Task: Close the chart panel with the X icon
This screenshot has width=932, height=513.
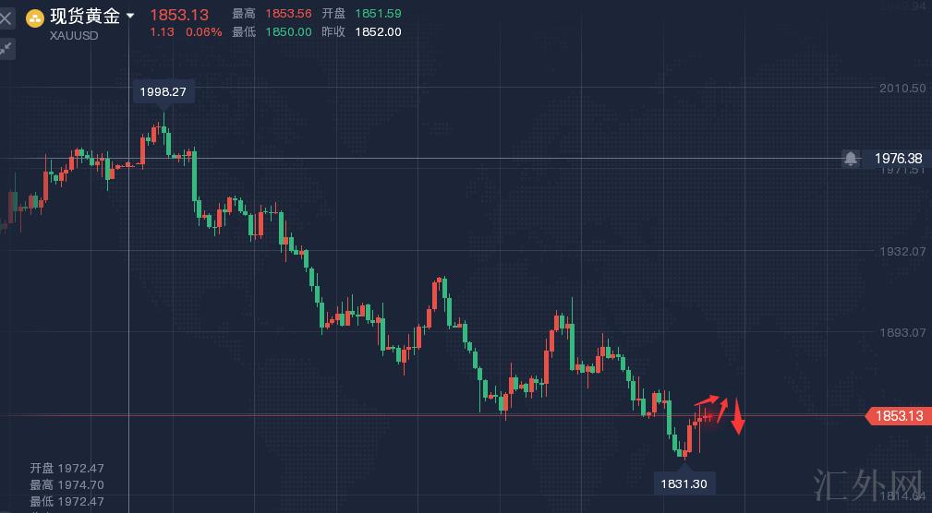Action: click(6, 18)
